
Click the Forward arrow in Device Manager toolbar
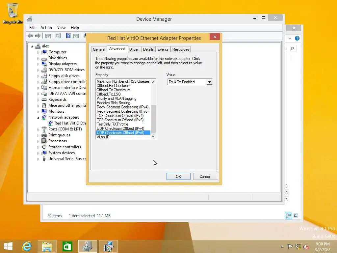pos(38,36)
